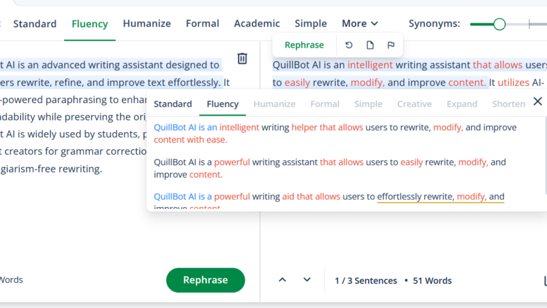Adjust the Synonyms slider
547x308 pixels.
pos(499,24)
